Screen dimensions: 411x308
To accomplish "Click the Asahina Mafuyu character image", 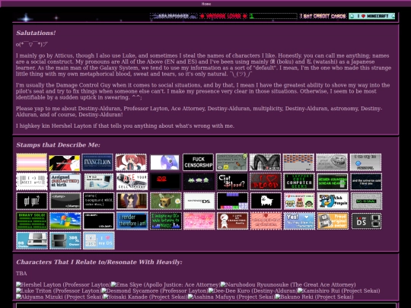I will (231, 297).
